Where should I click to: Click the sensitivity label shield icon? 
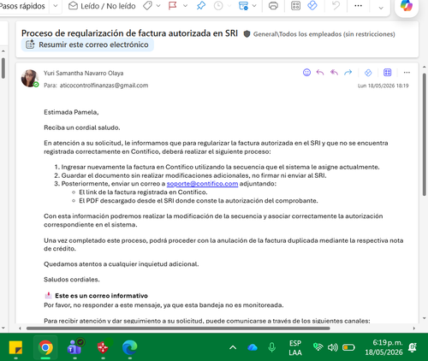247,34
